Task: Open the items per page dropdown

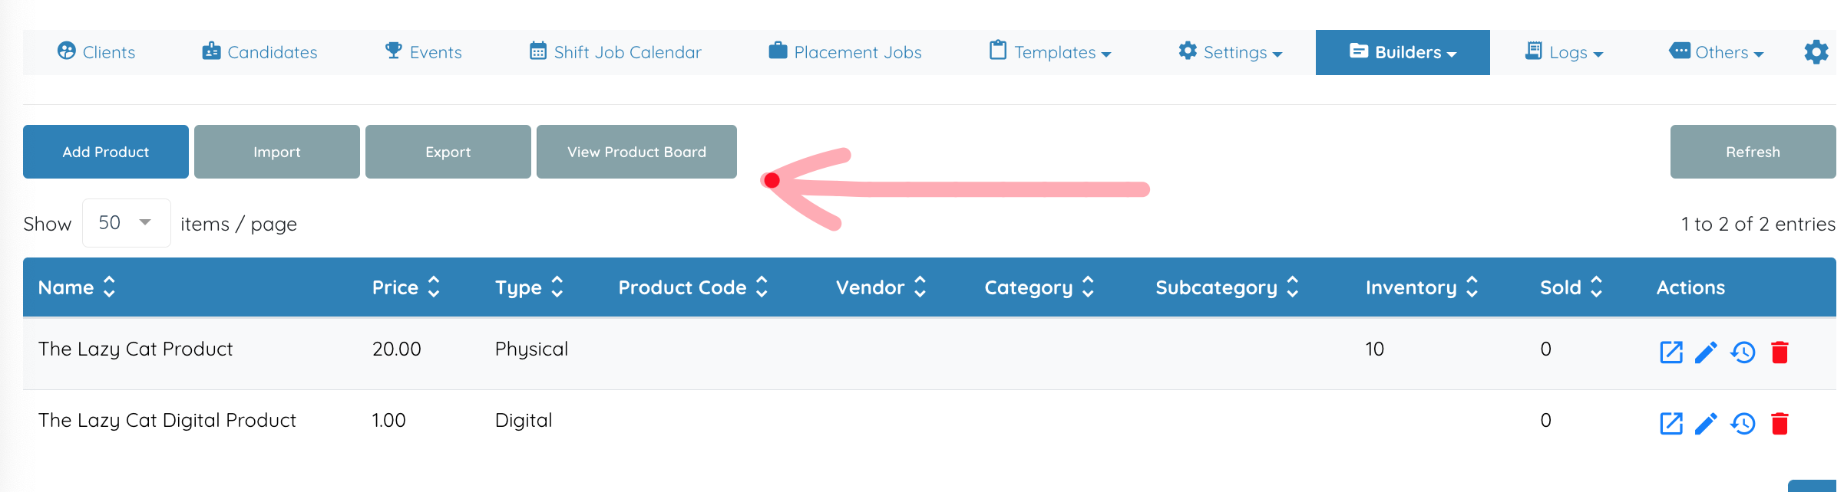Action: (x=126, y=223)
